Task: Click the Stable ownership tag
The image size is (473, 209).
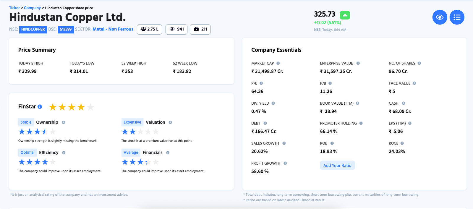Action: (x=26, y=122)
